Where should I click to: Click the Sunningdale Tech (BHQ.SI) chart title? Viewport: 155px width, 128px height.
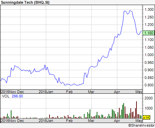25,2
